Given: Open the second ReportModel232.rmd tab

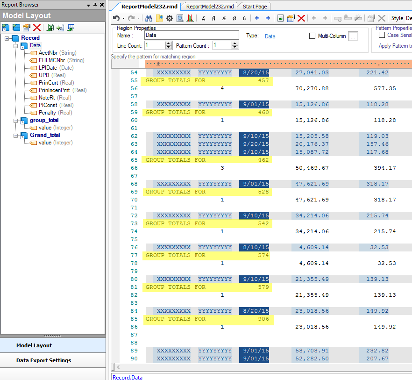Looking at the screenshot, I should coord(210,7).
